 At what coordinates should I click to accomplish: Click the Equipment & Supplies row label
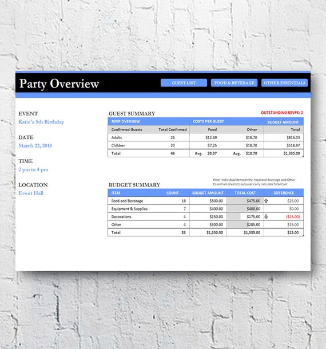coord(129,209)
